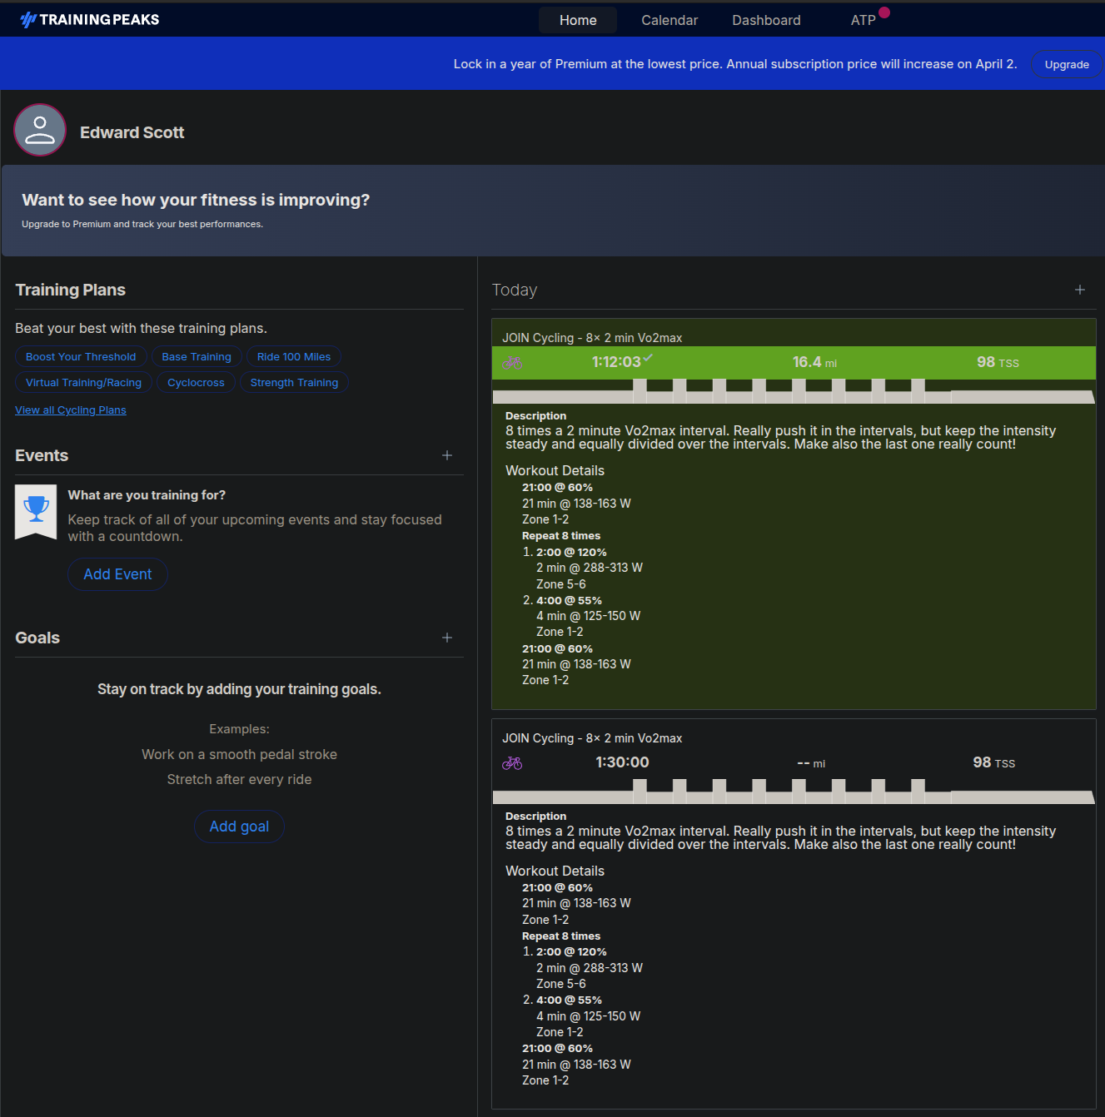The height and width of the screenshot is (1117, 1105).
Task: Pick the Cyclocross training plan
Action: (x=196, y=383)
